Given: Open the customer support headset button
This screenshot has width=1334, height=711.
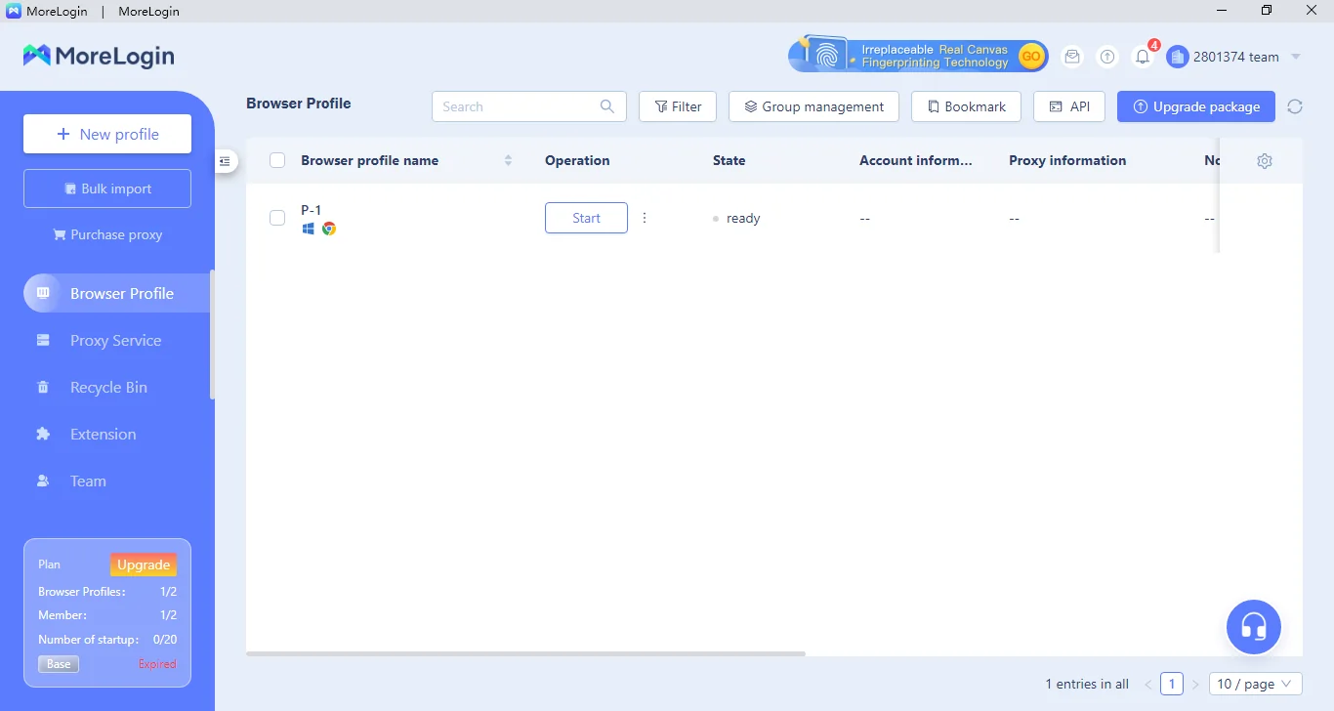Looking at the screenshot, I should pyautogui.click(x=1254, y=626).
